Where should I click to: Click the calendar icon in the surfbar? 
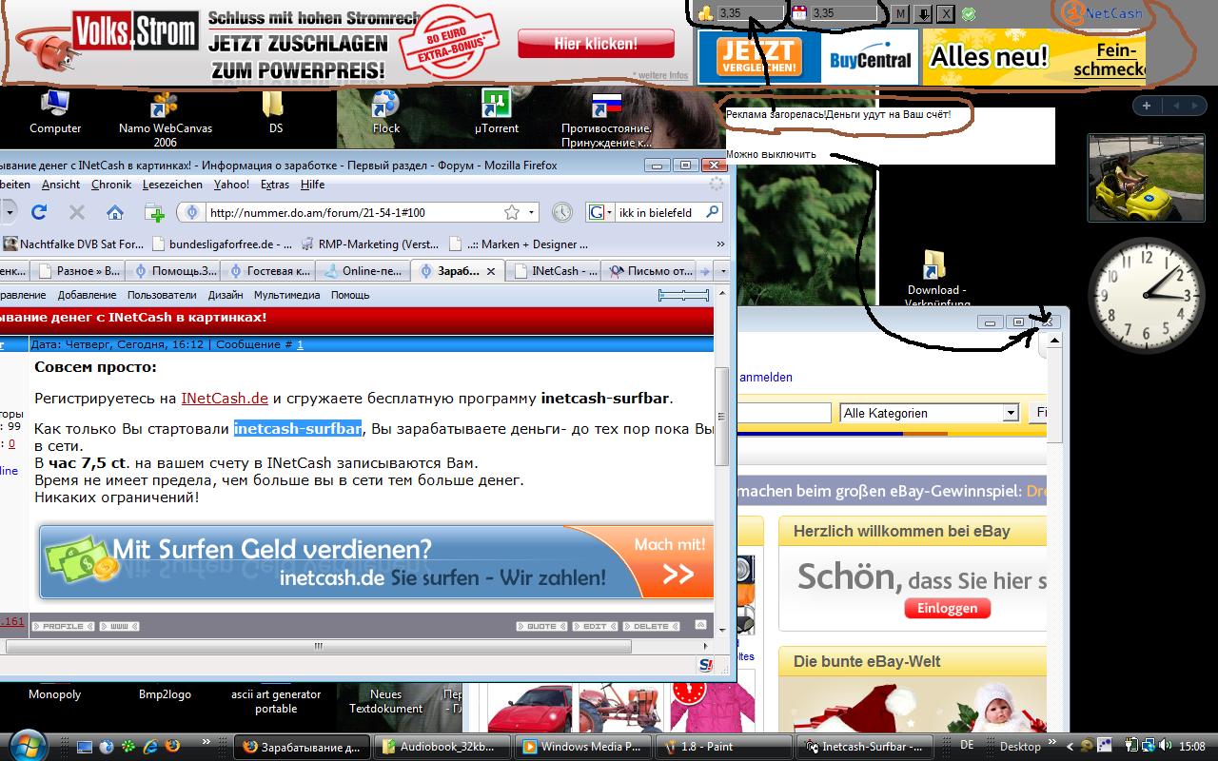(799, 13)
